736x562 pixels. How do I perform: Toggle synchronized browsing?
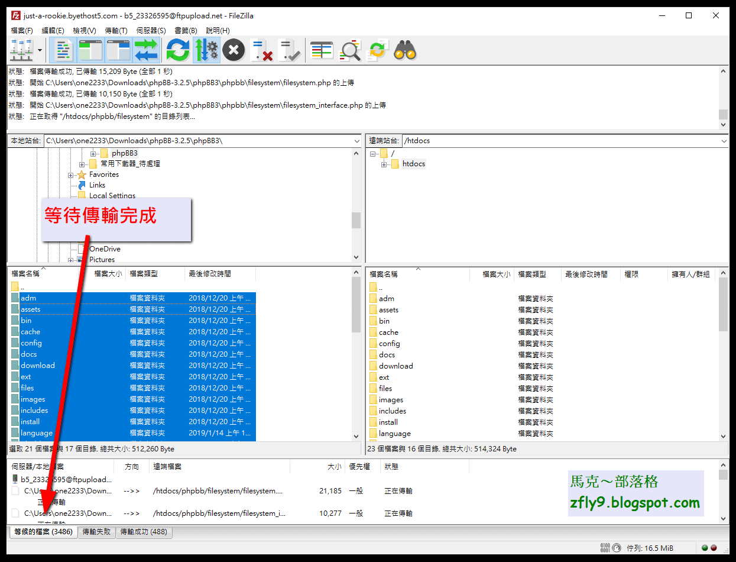coord(378,50)
